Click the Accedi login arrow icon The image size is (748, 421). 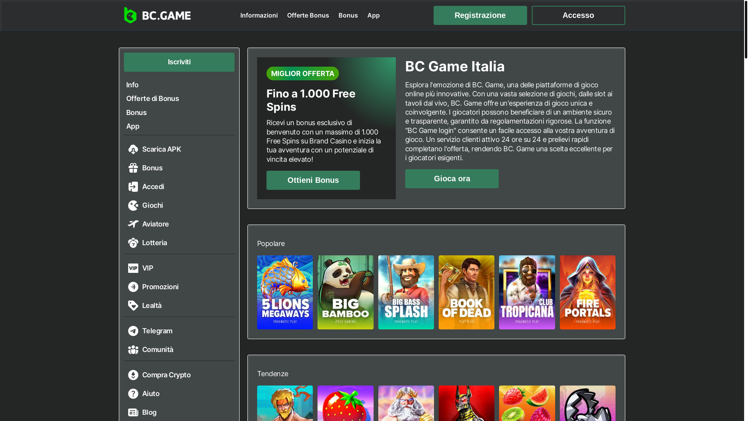[x=133, y=187]
